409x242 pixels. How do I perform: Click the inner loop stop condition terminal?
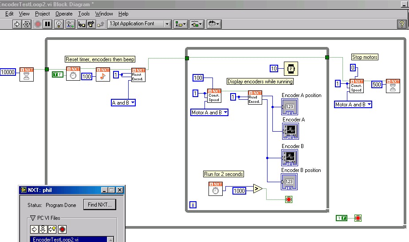289,199
